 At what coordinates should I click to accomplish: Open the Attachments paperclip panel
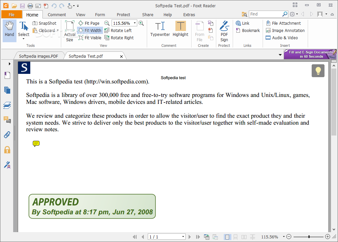[x=7, y=135]
